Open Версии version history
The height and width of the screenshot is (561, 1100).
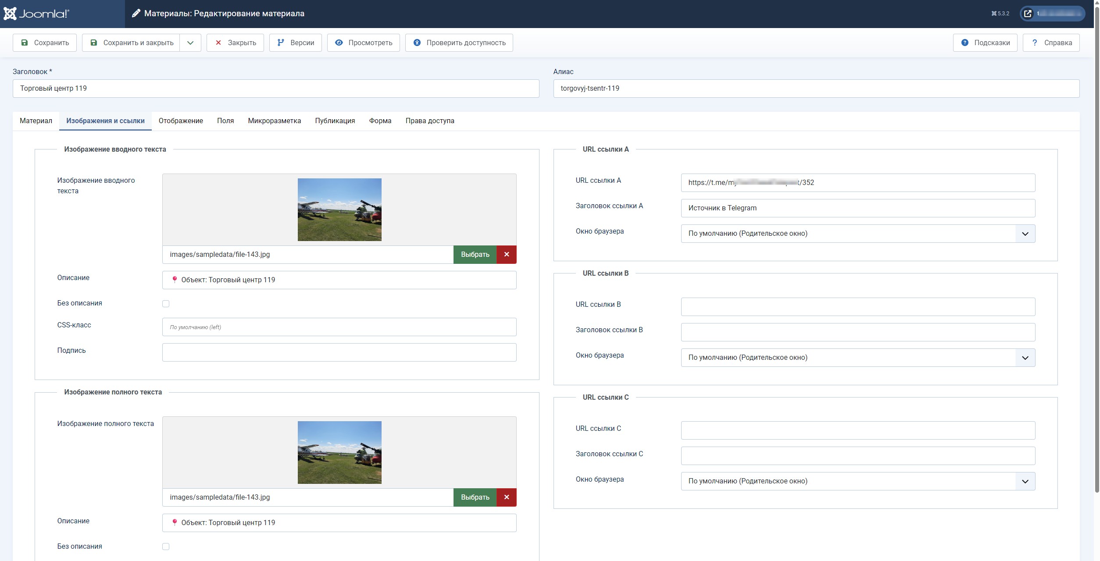point(295,43)
